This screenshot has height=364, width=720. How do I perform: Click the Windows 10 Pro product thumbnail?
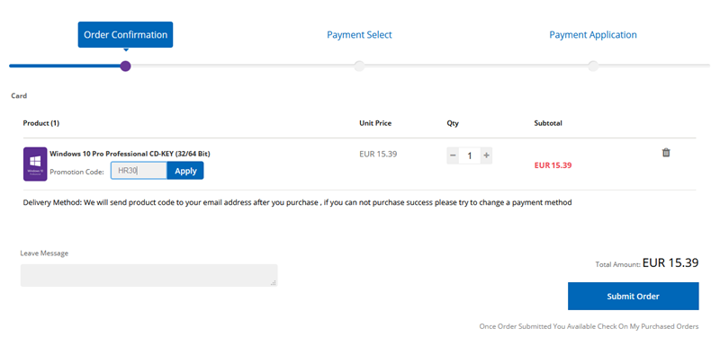point(35,164)
